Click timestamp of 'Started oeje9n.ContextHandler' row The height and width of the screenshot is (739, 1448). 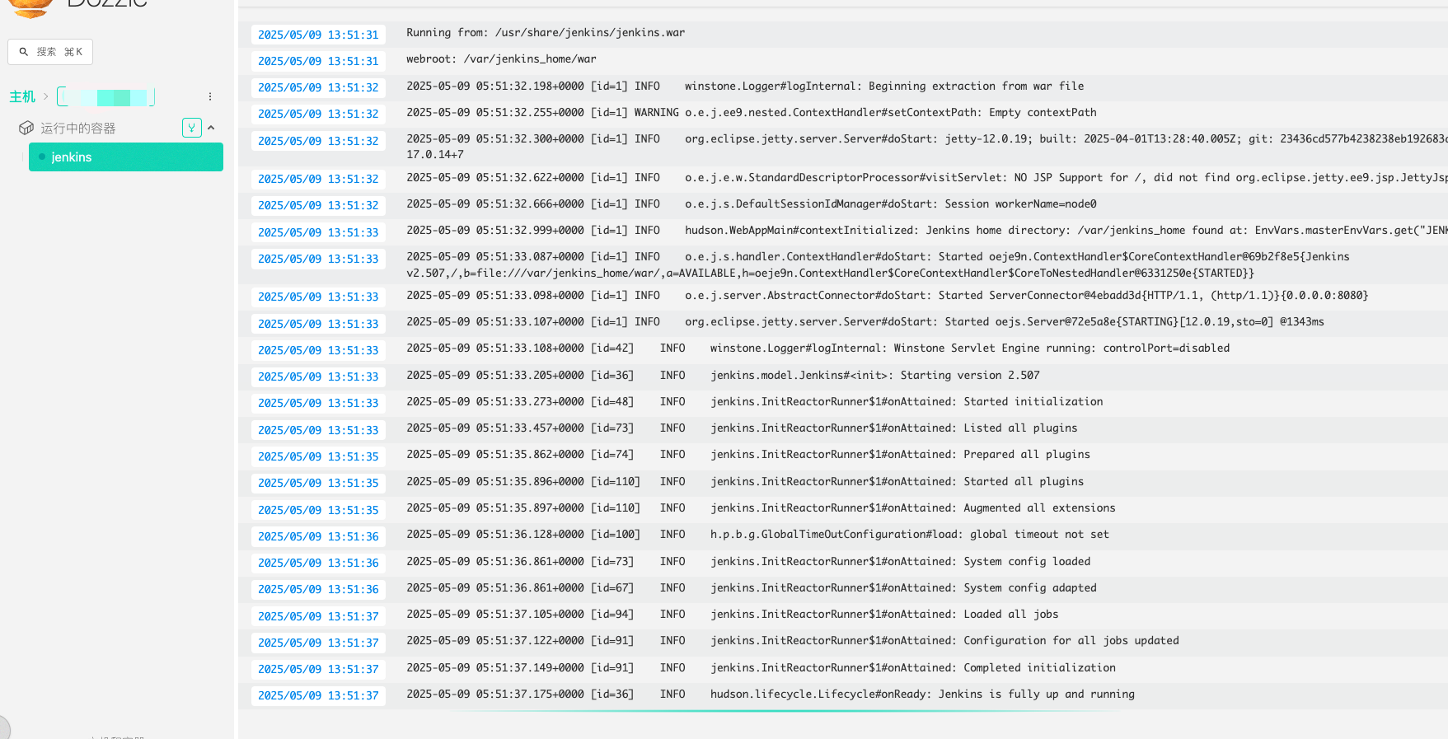pyautogui.click(x=318, y=259)
